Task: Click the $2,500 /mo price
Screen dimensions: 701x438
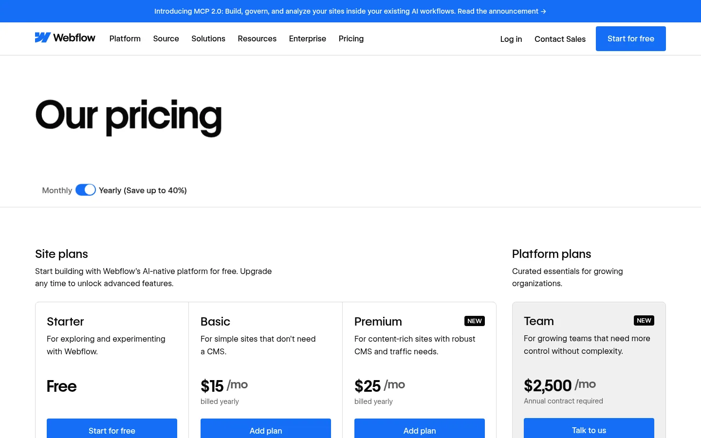Action: click(560, 385)
